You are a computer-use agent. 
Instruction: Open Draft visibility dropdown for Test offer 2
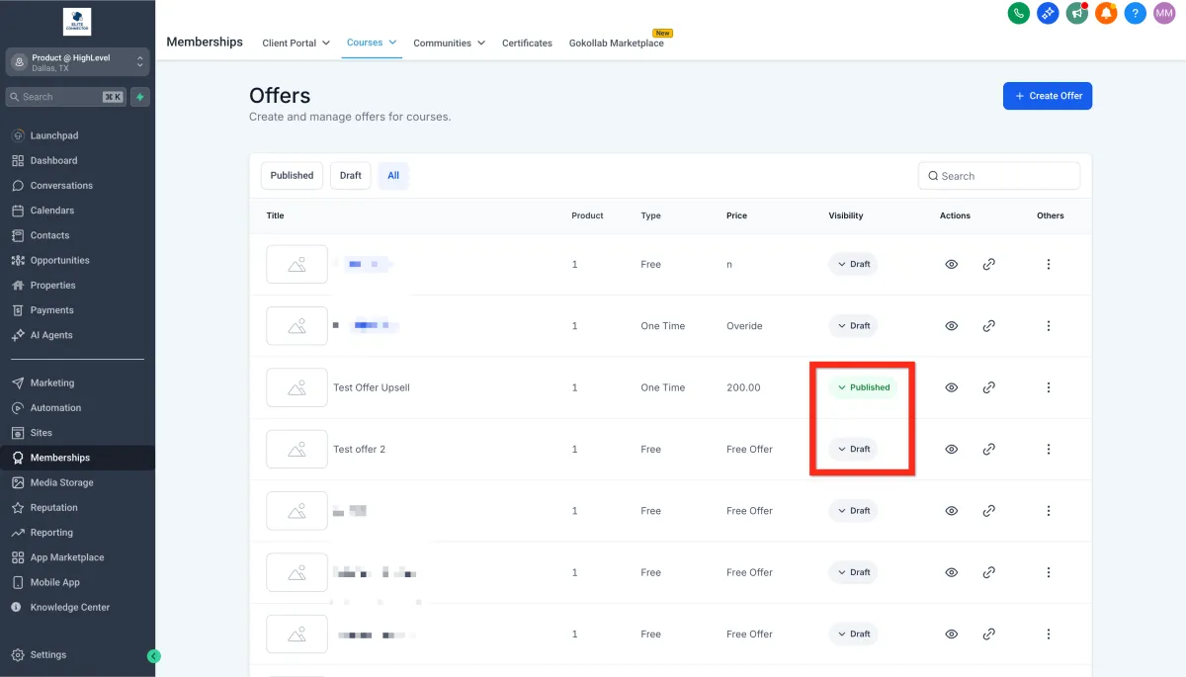tap(853, 449)
